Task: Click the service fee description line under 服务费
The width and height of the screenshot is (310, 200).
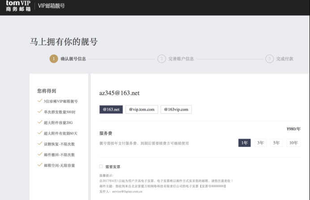Action: tap(144, 143)
